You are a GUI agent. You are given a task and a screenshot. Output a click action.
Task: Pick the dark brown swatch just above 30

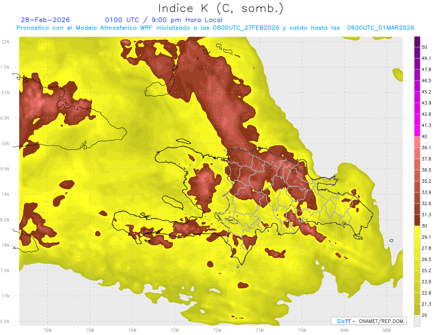(417, 220)
